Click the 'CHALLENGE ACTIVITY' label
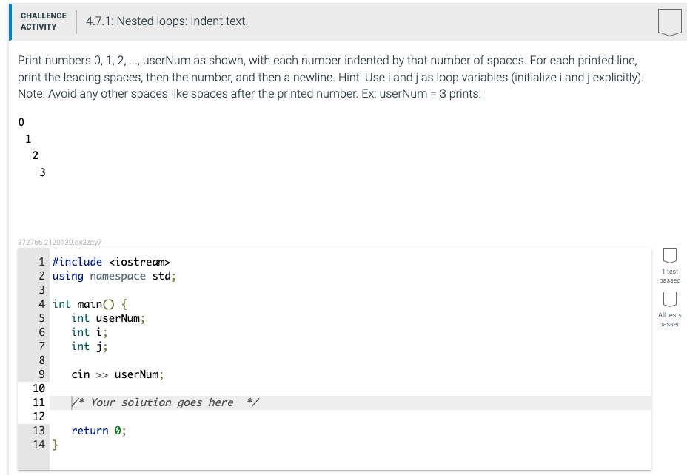 pyautogui.click(x=43, y=21)
